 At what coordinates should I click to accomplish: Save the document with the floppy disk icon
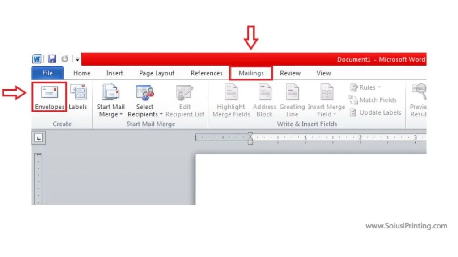(x=52, y=59)
